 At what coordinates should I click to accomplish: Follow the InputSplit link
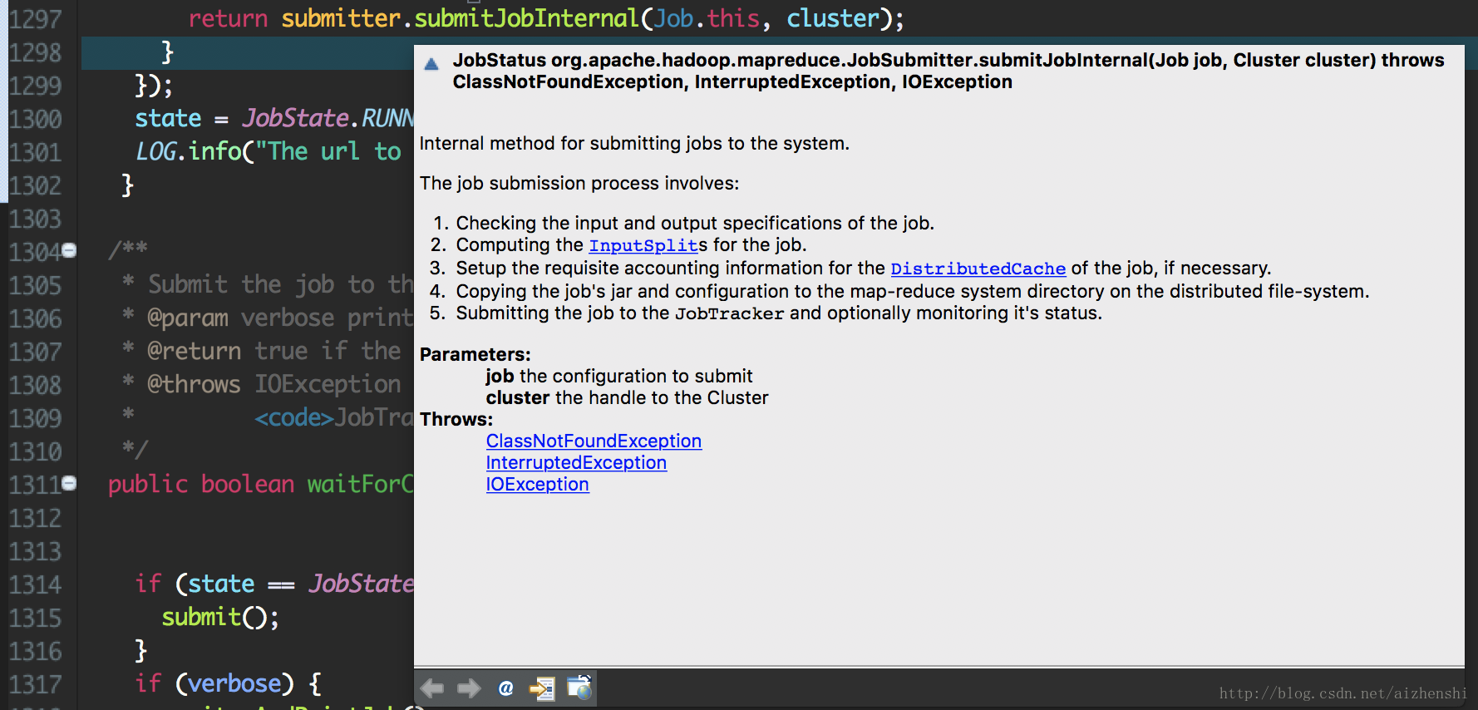(643, 245)
